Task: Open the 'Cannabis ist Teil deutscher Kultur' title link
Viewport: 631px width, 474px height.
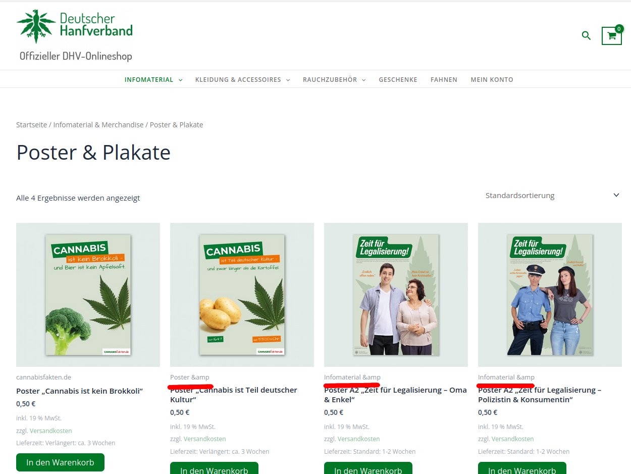Action: click(234, 395)
